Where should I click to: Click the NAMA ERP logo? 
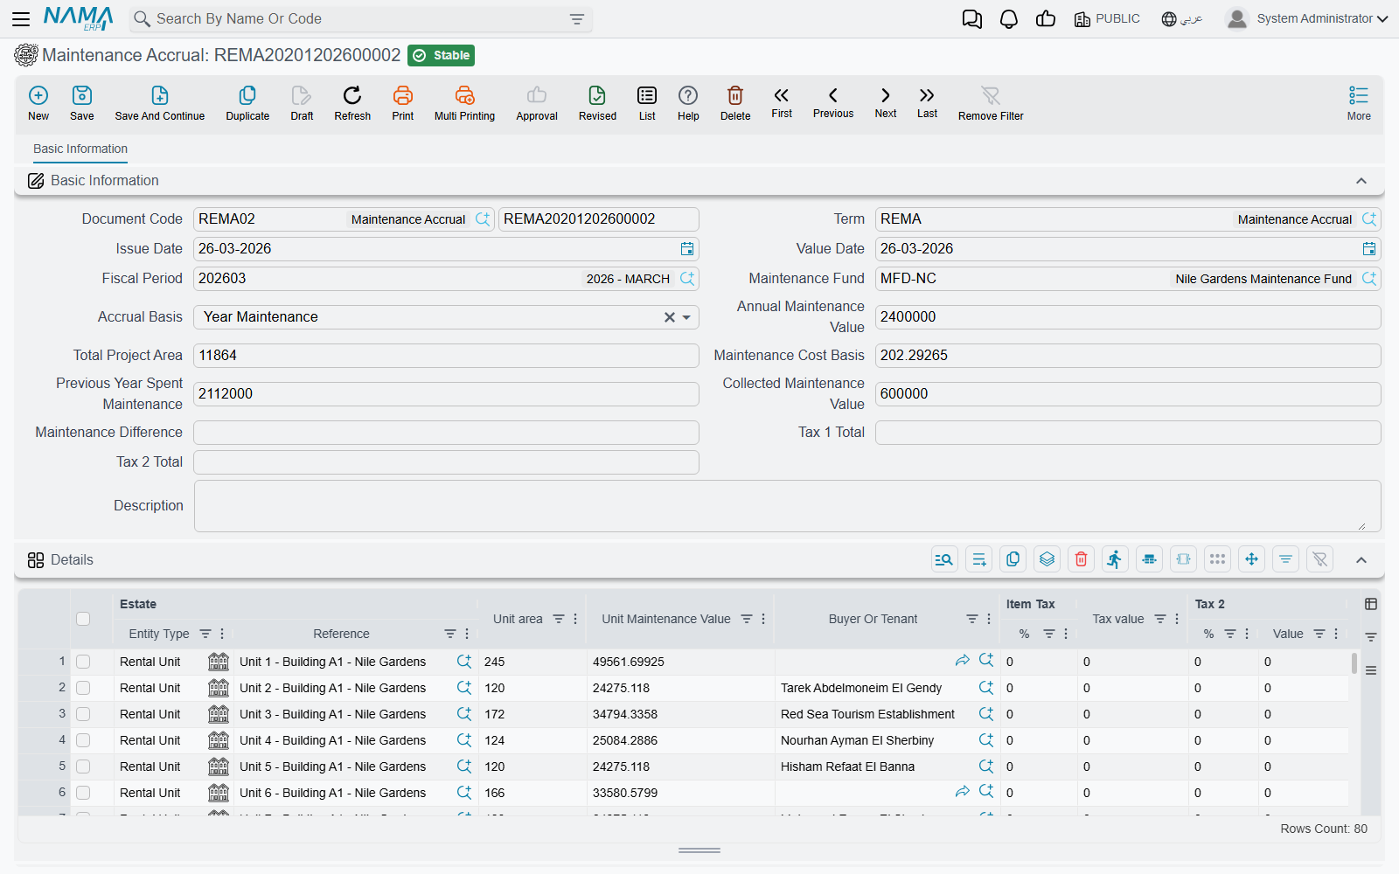click(x=78, y=18)
